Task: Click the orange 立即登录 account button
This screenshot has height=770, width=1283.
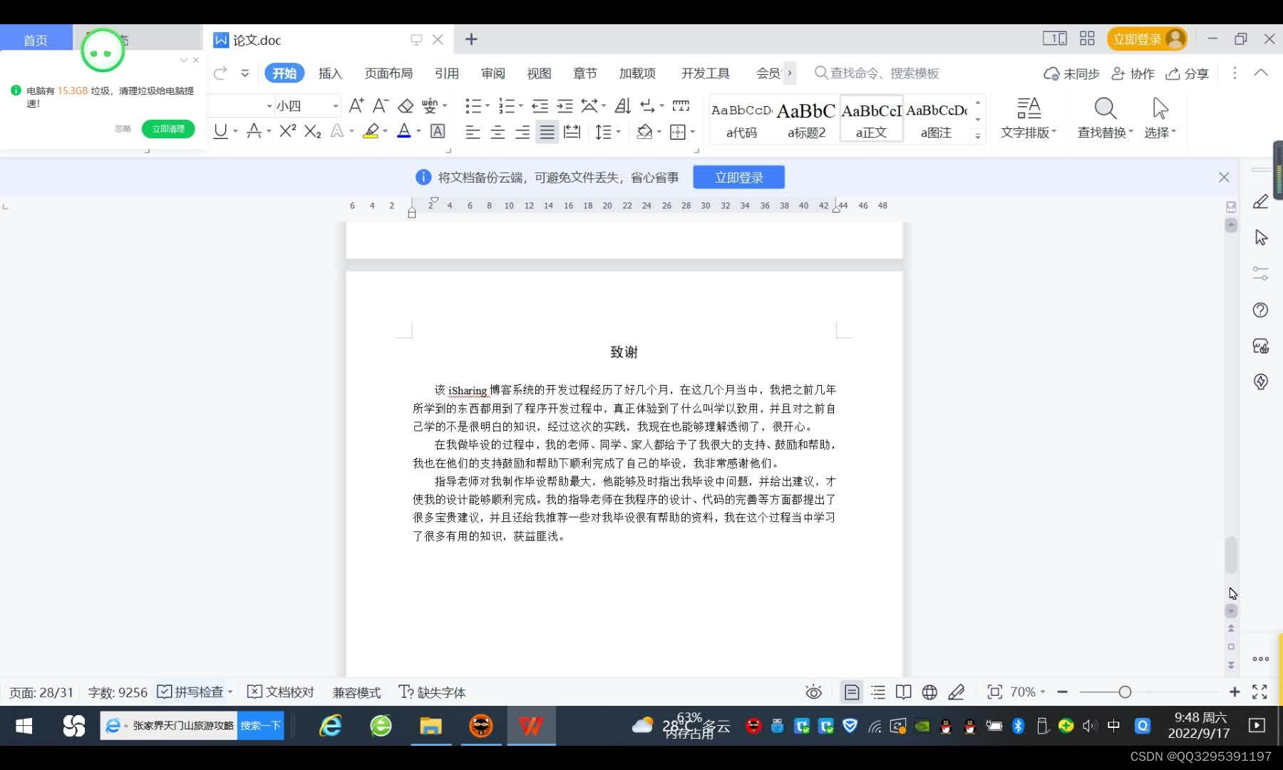Action: [1147, 39]
